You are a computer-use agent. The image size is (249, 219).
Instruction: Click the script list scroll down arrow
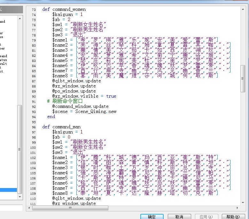click(x=20, y=197)
